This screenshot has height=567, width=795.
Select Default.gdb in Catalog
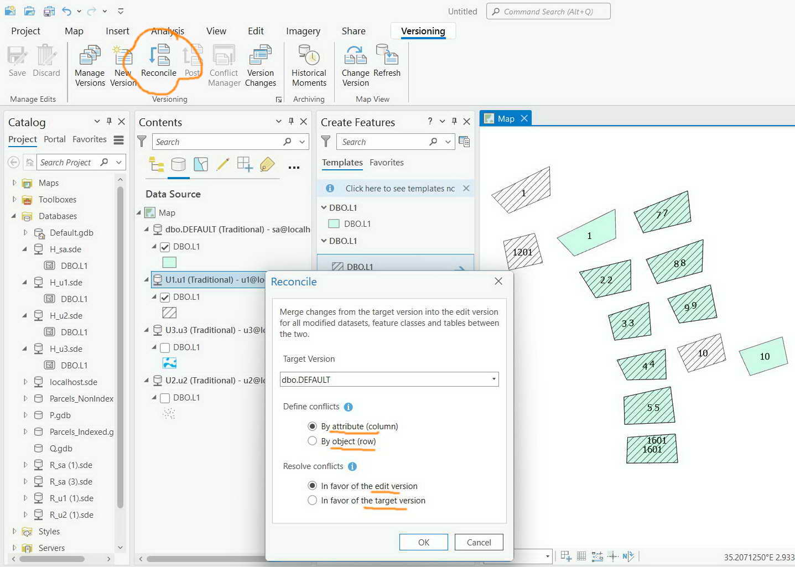(71, 232)
